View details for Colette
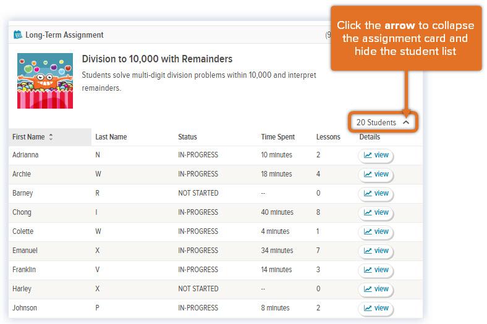 tap(376, 231)
